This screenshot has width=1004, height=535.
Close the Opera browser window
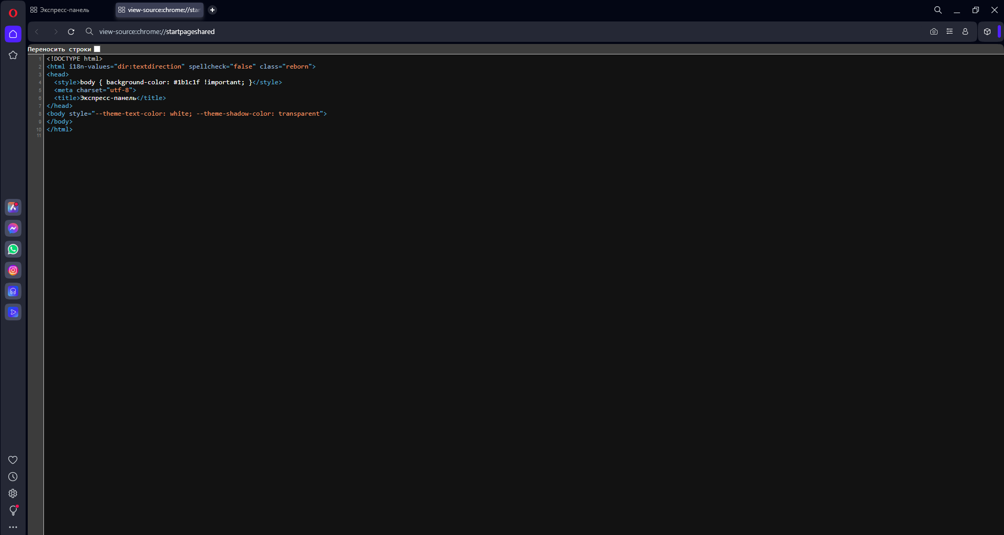(x=995, y=10)
